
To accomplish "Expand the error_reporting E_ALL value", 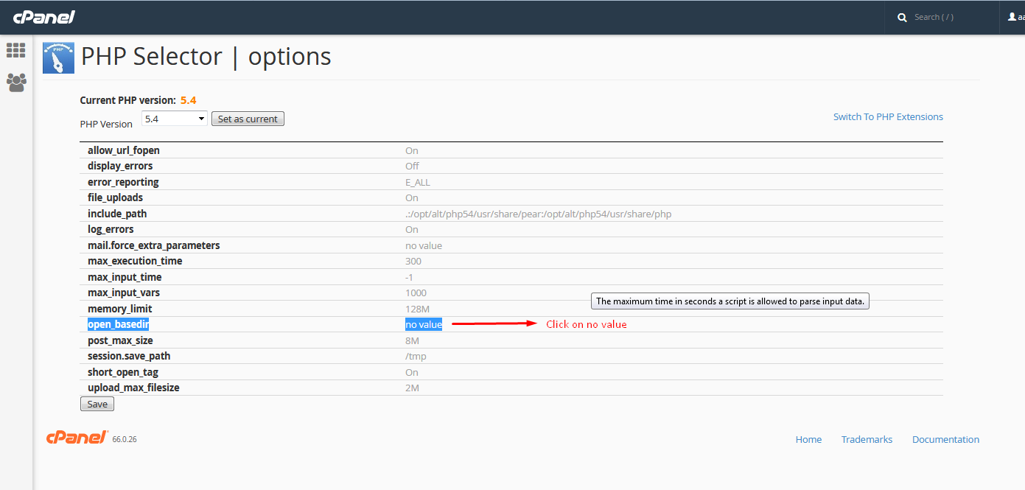I will (x=418, y=182).
